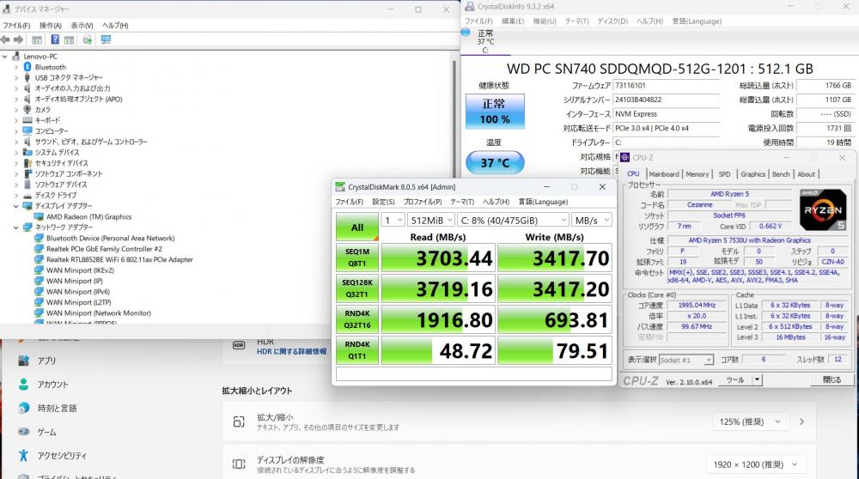Click the 閉じる button in CPU-Z
The width and height of the screenshot is (859, 479).
(x=831, y=379)
